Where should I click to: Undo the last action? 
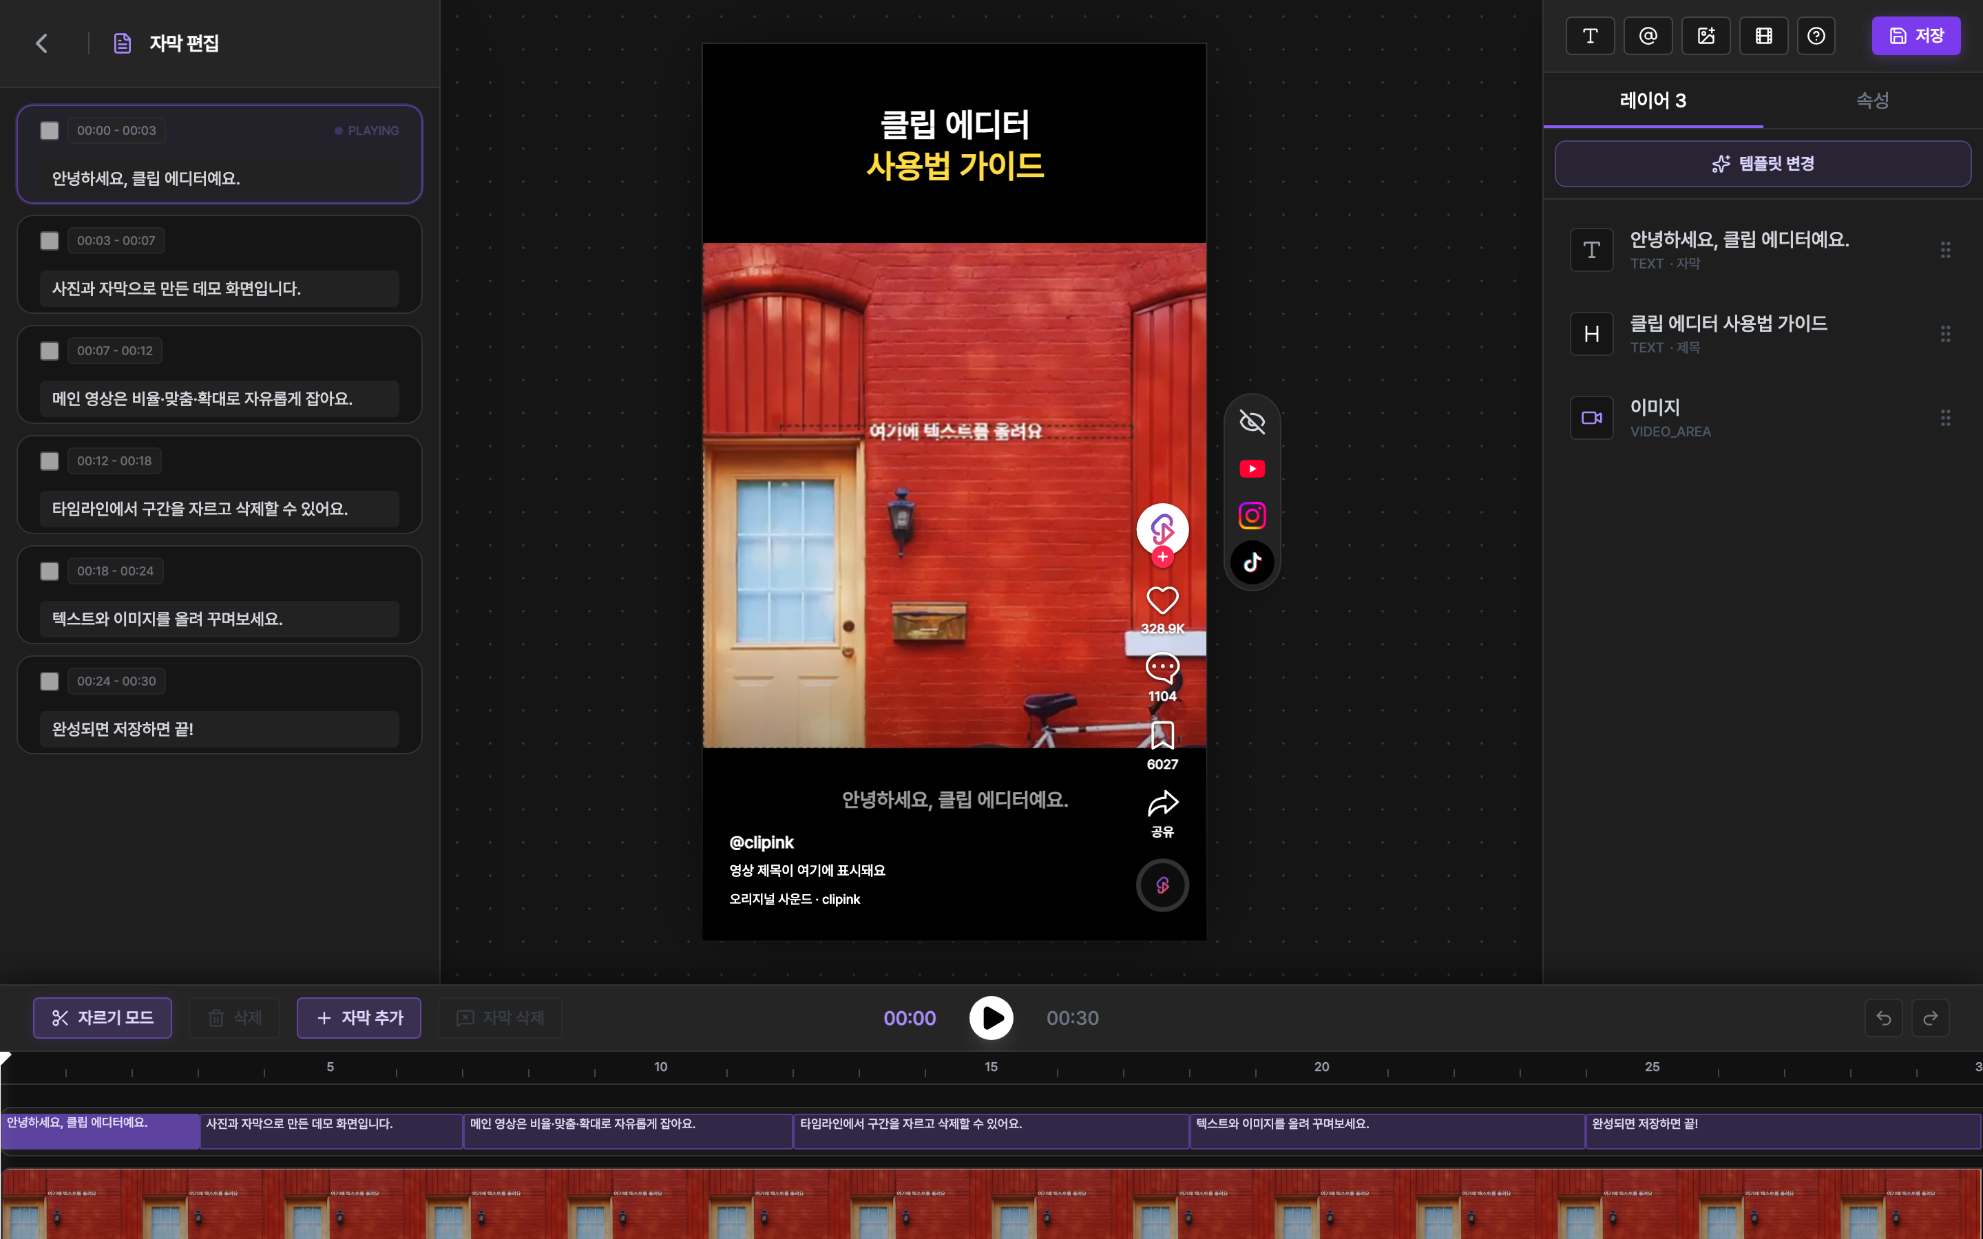tap(1884, 1018)
